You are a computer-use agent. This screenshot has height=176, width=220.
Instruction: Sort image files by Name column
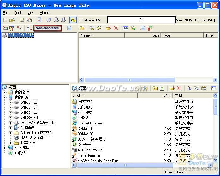[102, 35]
